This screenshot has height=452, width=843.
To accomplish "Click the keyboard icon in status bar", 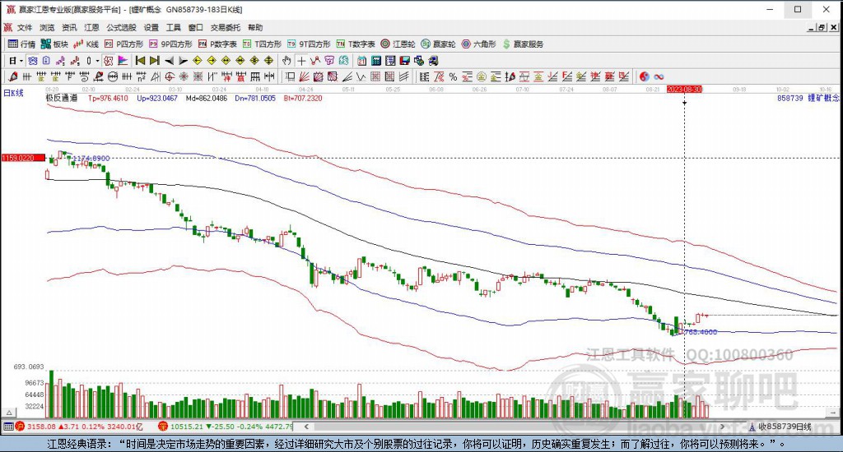I will coord(7,427).
